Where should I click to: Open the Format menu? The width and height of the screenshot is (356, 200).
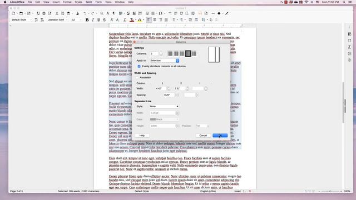tap(67, 2)
